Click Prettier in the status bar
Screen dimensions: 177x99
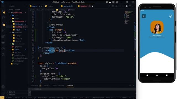click(x=123, y=98)
